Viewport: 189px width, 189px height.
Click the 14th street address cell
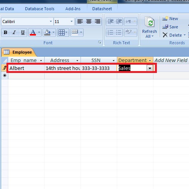coord(63,68)
